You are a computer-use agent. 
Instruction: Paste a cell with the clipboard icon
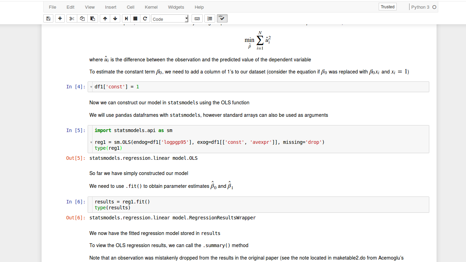pyautogui.click(x=93, y=18)
